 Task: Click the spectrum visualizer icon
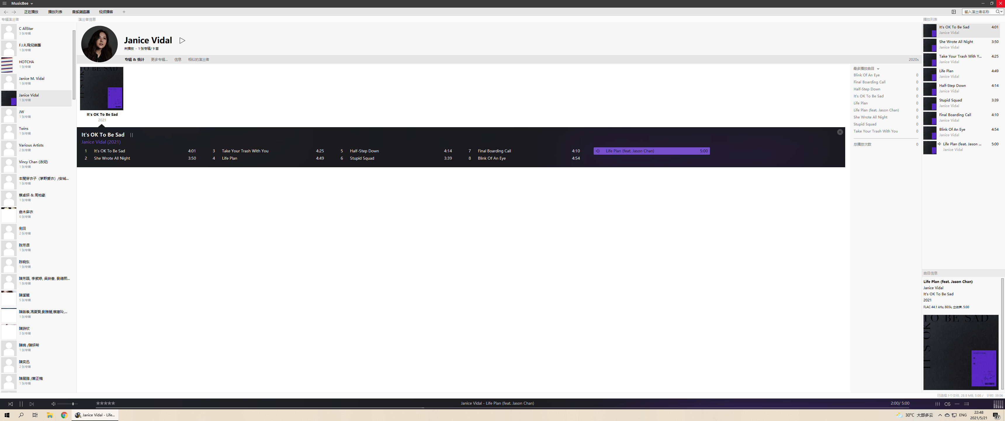(998, 404)
